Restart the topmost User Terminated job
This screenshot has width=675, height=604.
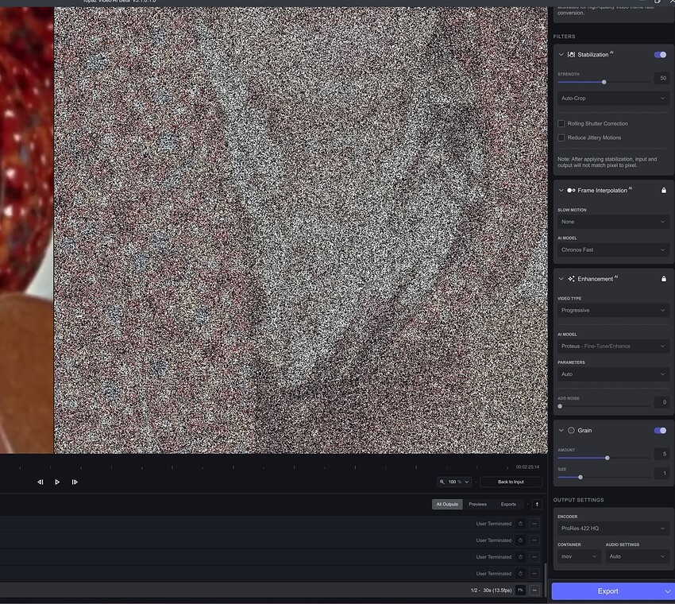click(520, 524)
